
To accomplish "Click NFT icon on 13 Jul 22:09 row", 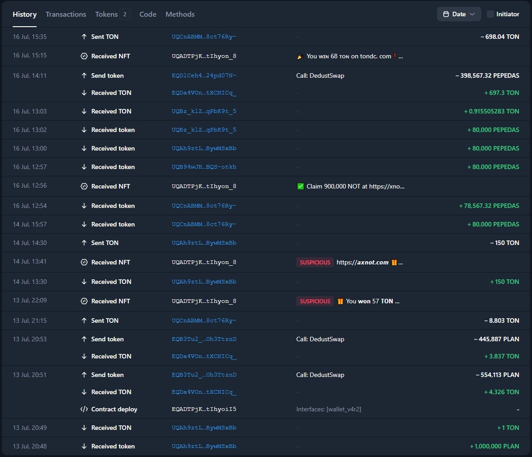I will pyautogui.click(x=84, y=301).
